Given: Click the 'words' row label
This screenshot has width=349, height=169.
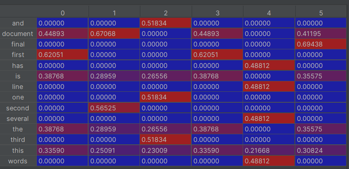Looking at the screenshot, I should pos(18,161).
